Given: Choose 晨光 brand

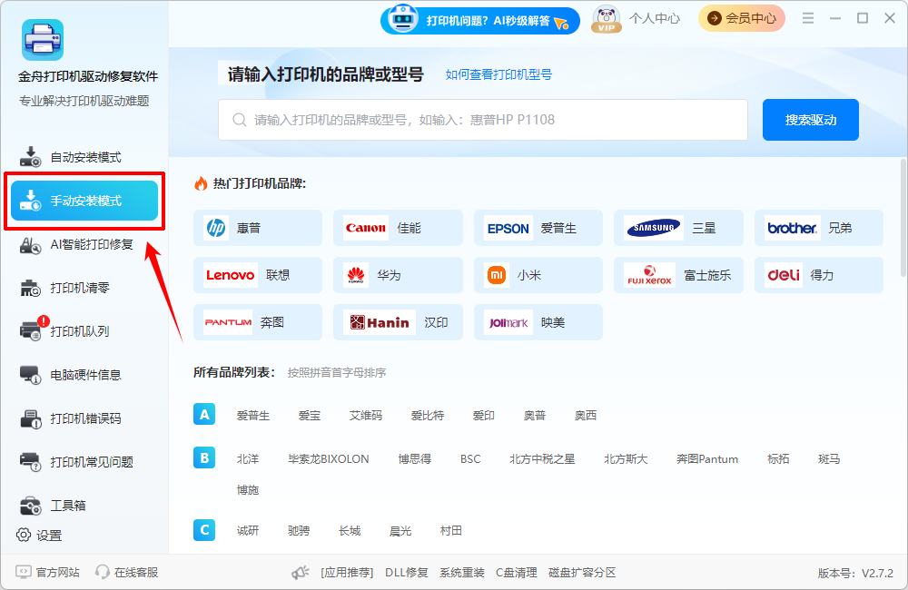Looking at the screenshot, I should click(400, 530).
